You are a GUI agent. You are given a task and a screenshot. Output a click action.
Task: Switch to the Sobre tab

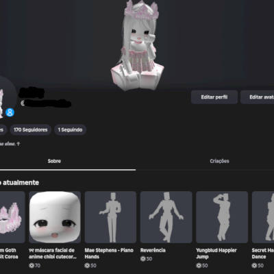pyautogui.click(x=54, y=161)
